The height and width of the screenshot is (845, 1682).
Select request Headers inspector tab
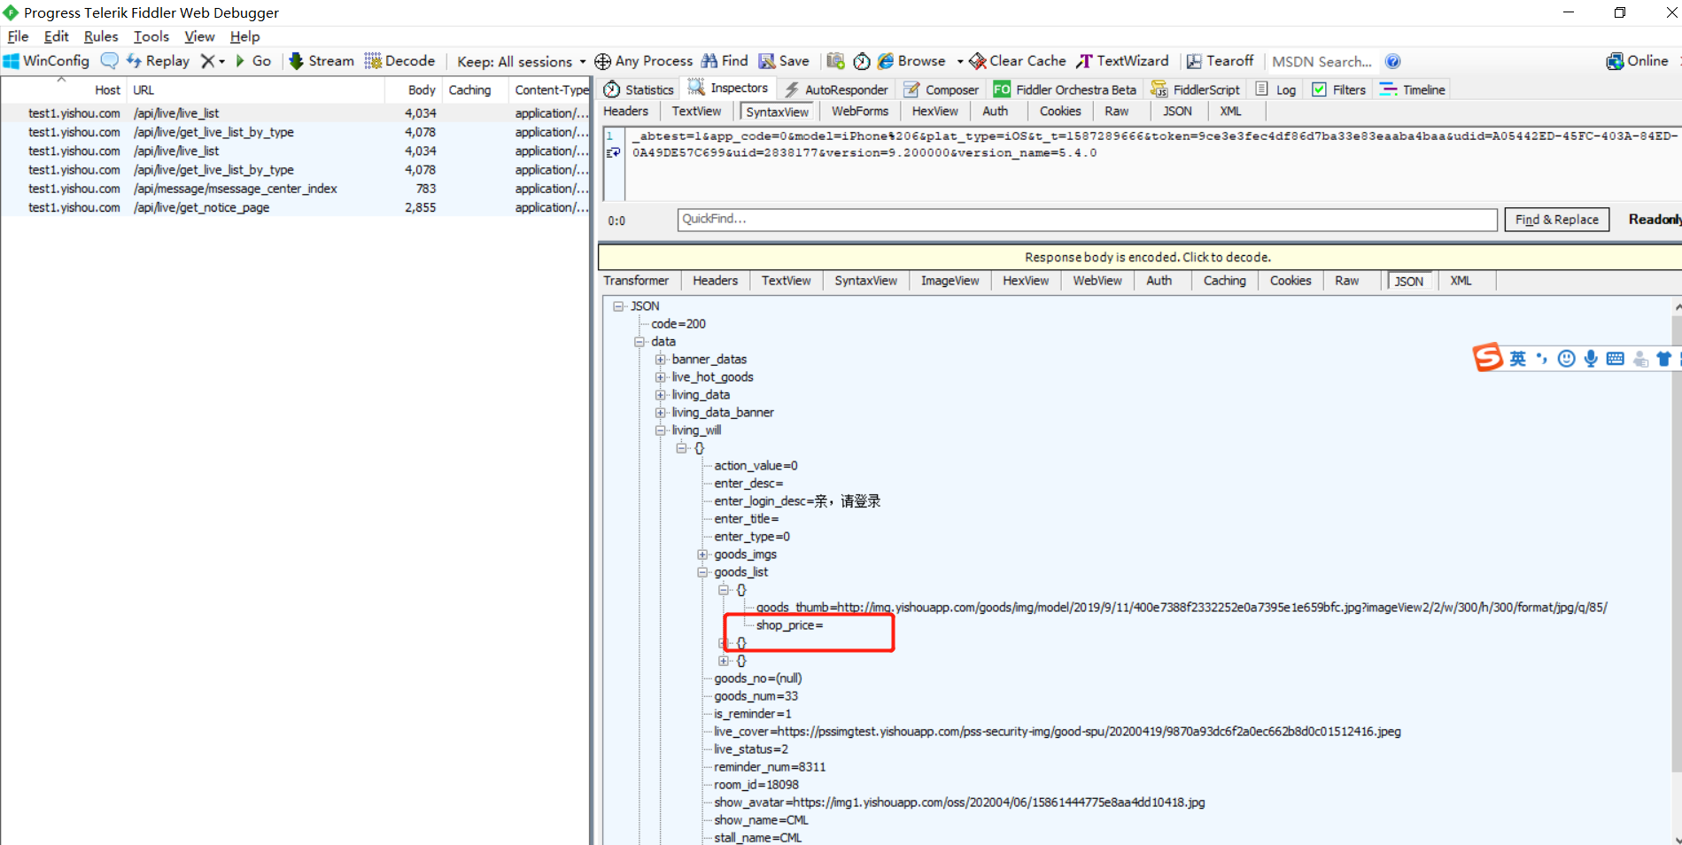point(626,112)
